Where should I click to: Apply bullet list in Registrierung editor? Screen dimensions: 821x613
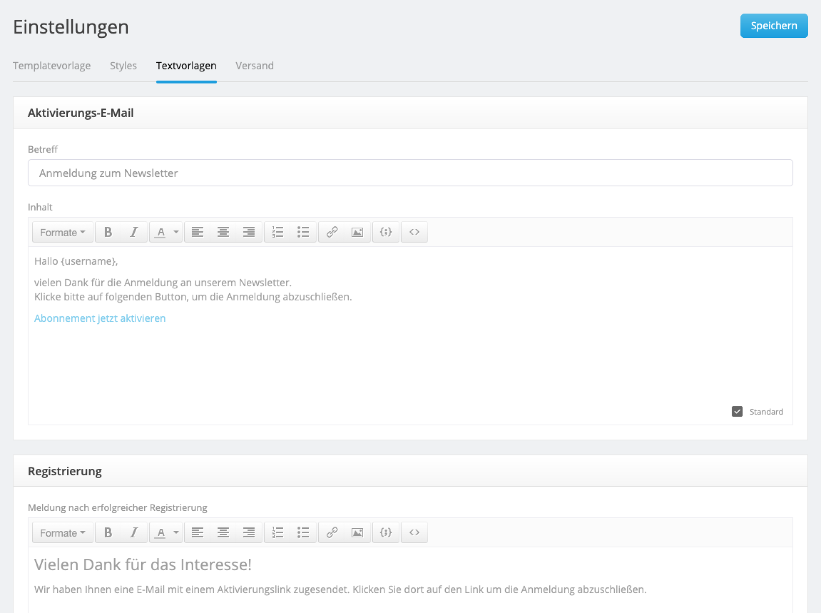pyautogui.click(x=303, y=532)
